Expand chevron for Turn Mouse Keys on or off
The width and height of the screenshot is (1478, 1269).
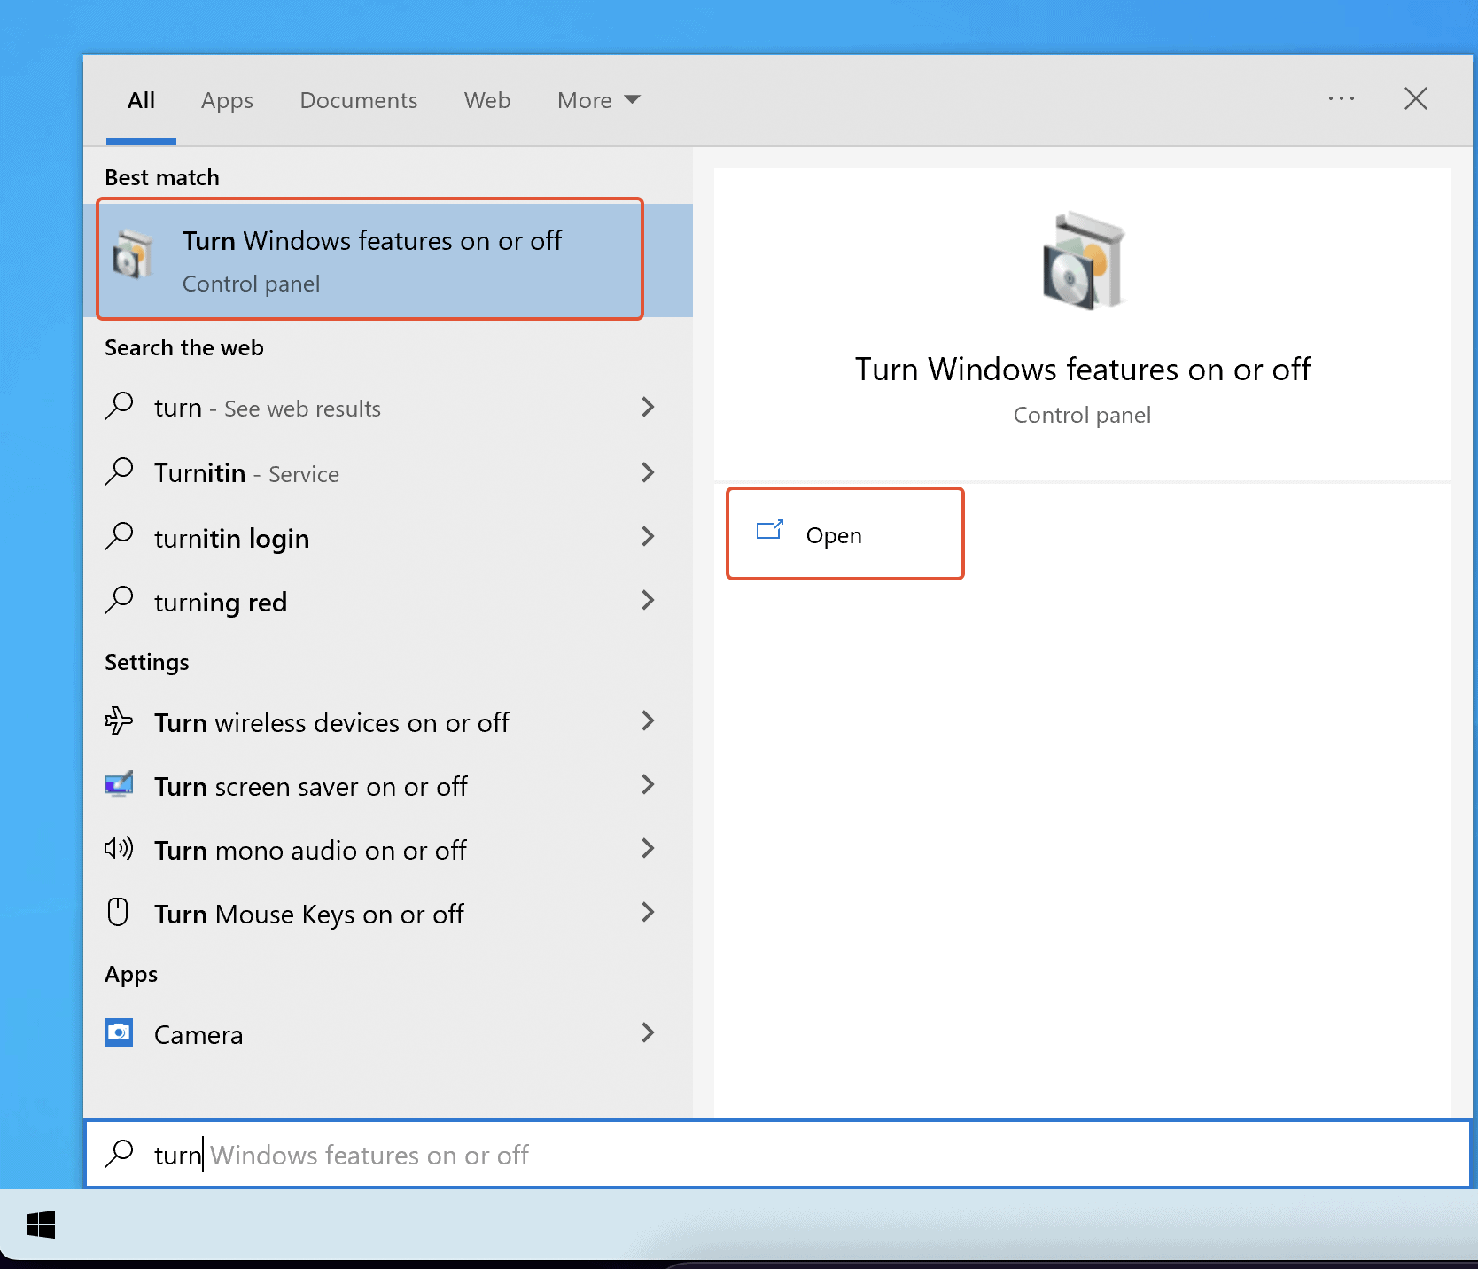coord(648,912)
